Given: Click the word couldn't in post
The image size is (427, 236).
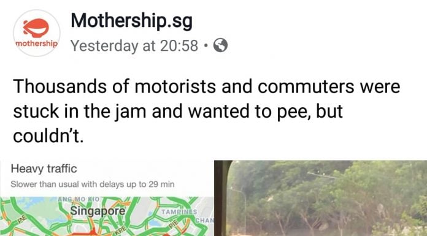Looking at the screenshot, I should 48,136.
